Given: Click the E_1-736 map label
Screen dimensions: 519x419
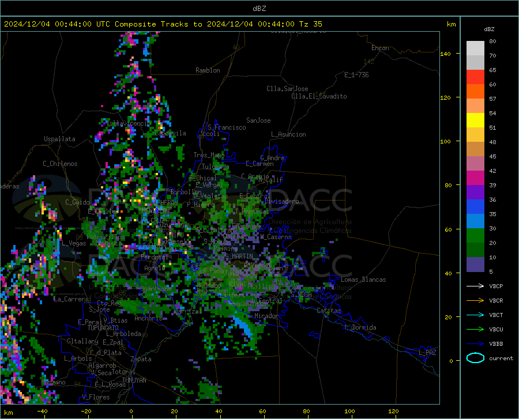Looking at the screenshot, I should click(x=356, y=75).
